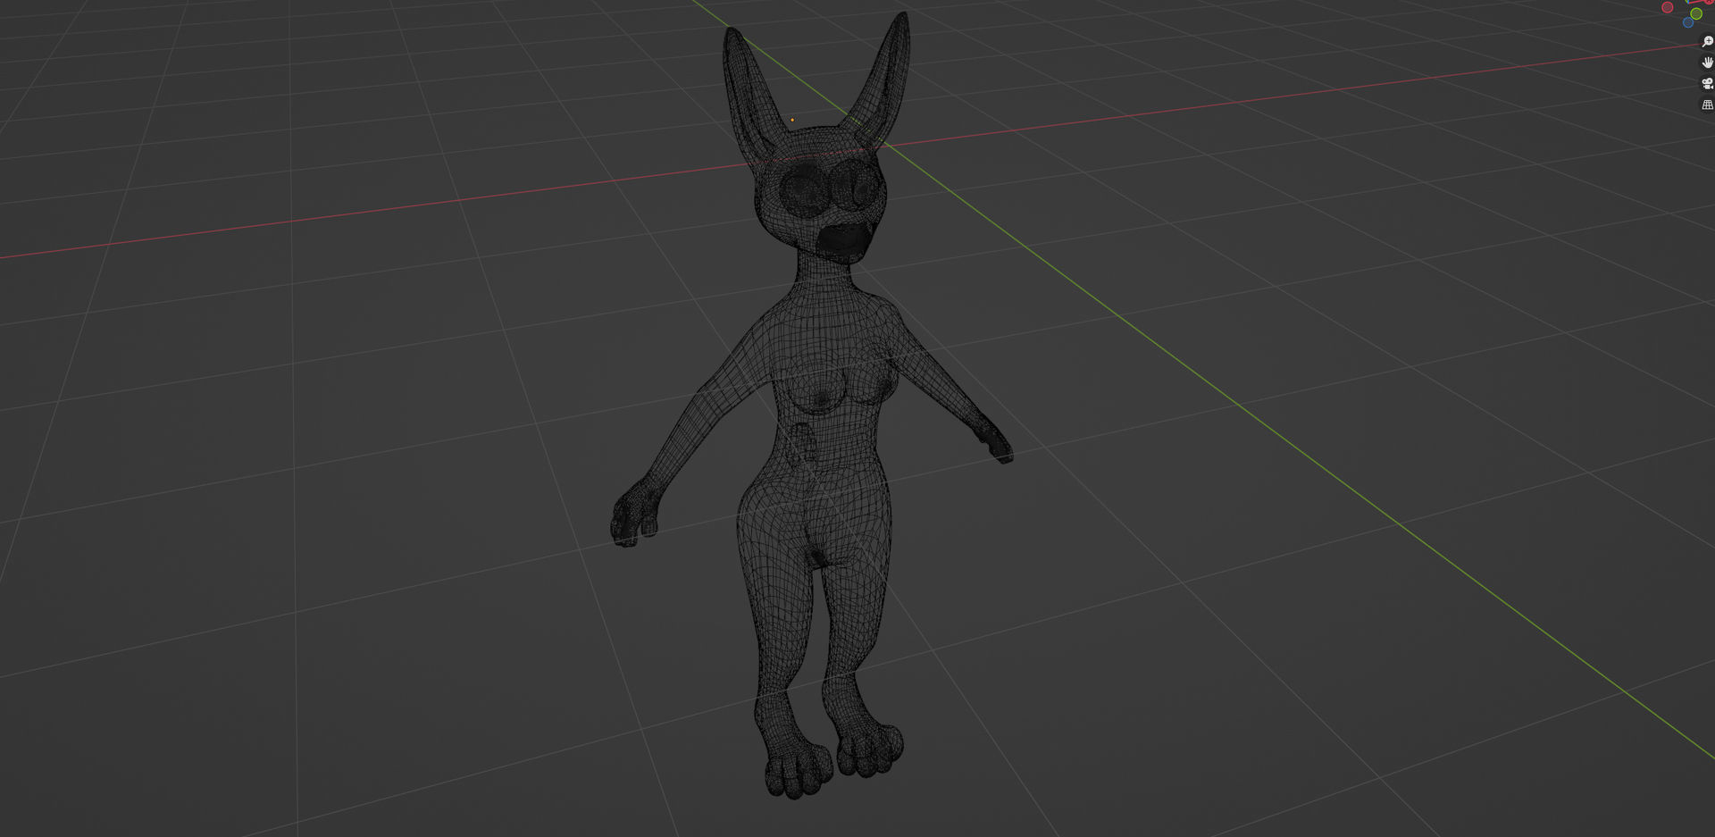The width and height of the screenshot is (1715, 837).
Task: Click the blue Z axis gizmo circle
Action: [x=1687, y=22]
